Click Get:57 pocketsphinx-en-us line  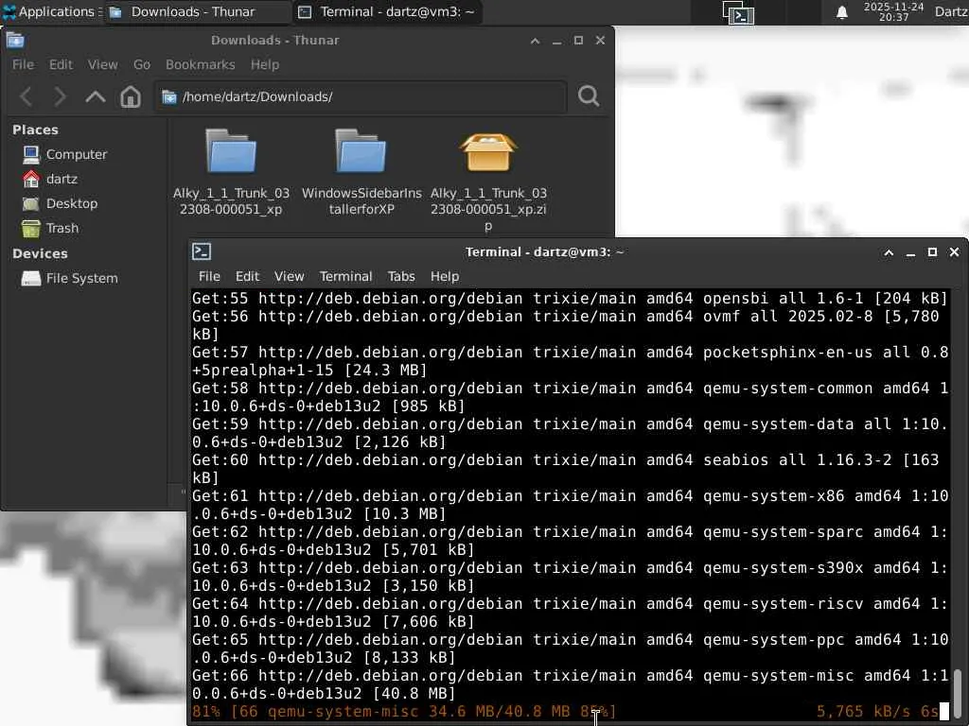tap(571, 361)
